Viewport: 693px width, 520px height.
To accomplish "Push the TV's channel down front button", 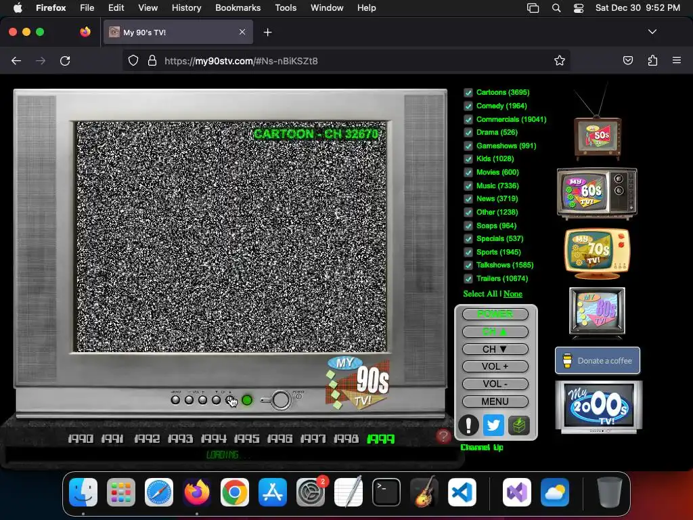I will pyautogui.click(x=216, y=400).
